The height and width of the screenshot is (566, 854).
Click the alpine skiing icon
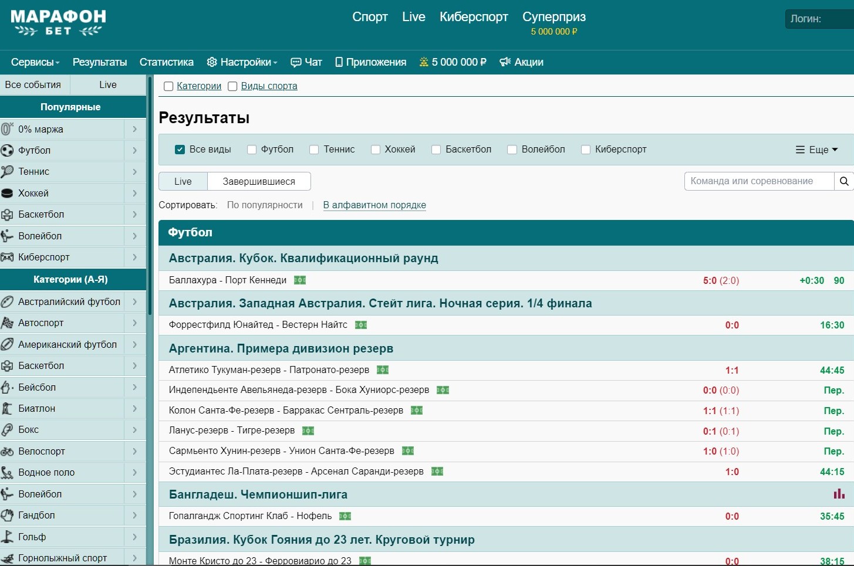pyautogui.click(x=7, y=558)
